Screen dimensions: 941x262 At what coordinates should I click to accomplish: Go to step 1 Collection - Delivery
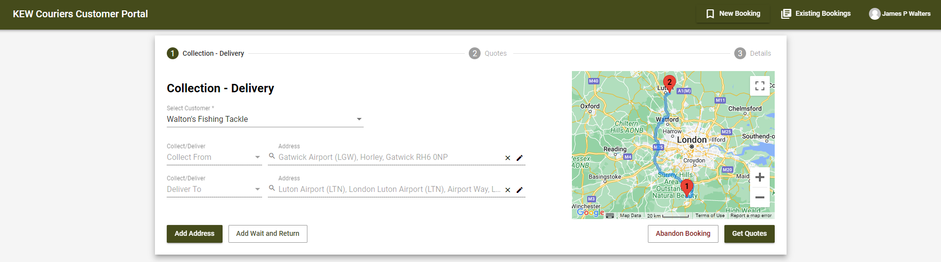205,53
